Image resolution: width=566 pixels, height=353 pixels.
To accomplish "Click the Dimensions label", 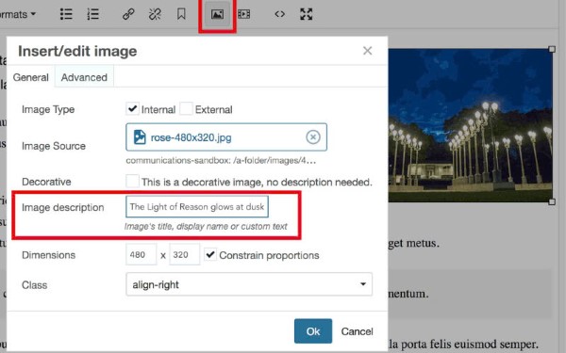I will (x=49, y=255).
